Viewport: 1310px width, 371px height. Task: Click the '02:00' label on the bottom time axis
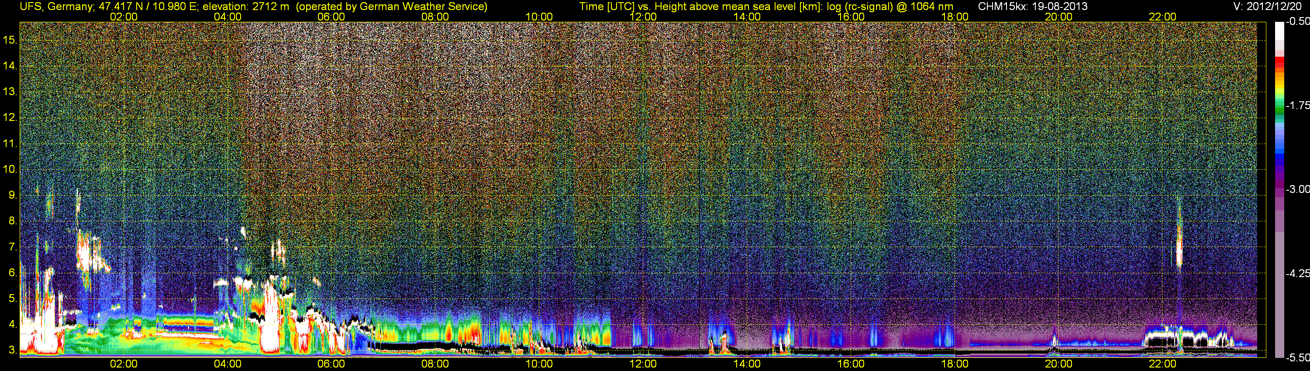[124, 364]
